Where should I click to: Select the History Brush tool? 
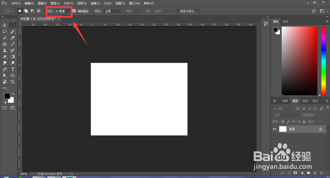[x=13, y=51]
